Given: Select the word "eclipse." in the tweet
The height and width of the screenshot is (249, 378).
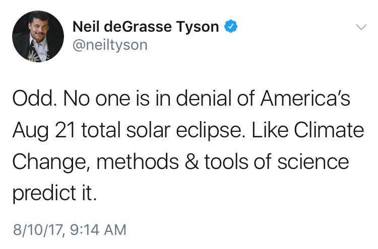Looking at the screenshot, I should point(211,131).
